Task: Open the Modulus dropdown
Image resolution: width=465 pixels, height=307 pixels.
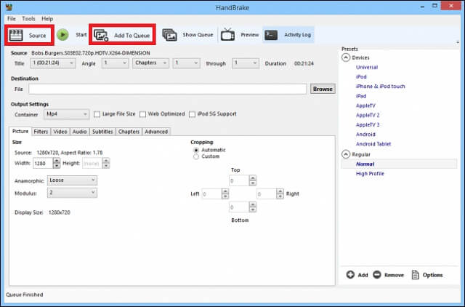Action: (x=72, y=193)
